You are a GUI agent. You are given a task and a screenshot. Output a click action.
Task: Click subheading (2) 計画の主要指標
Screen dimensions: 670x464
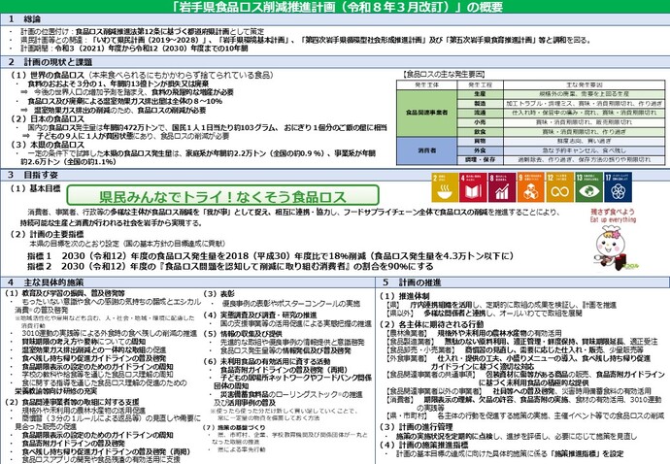click(48, 234)
